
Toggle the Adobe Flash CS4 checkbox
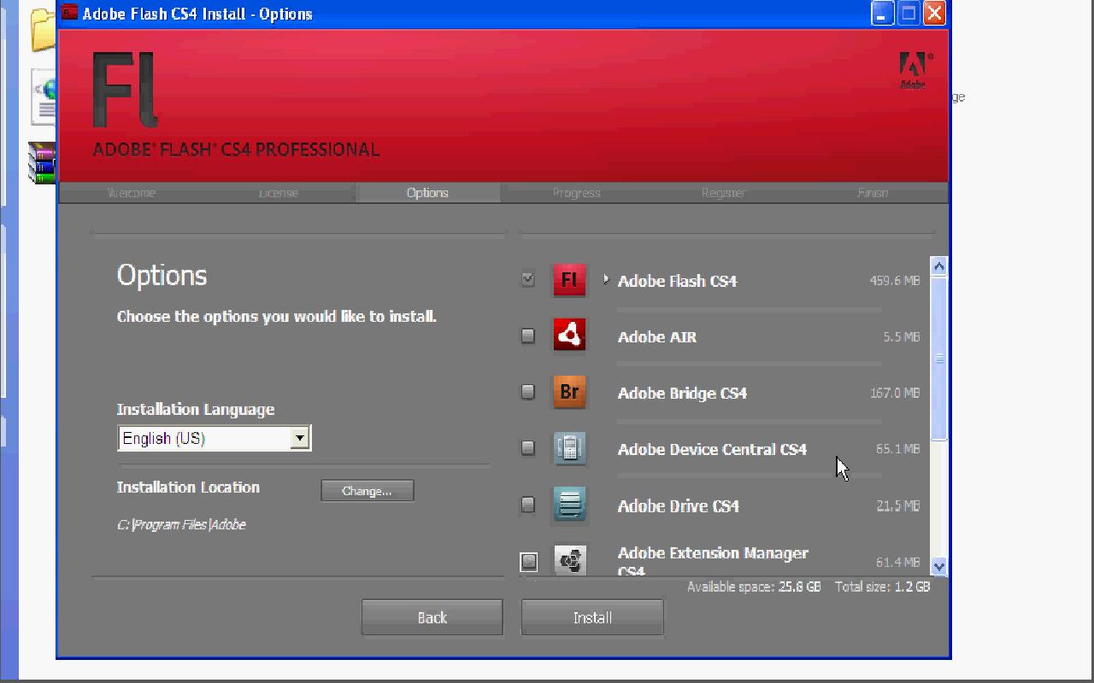[528, 279]
